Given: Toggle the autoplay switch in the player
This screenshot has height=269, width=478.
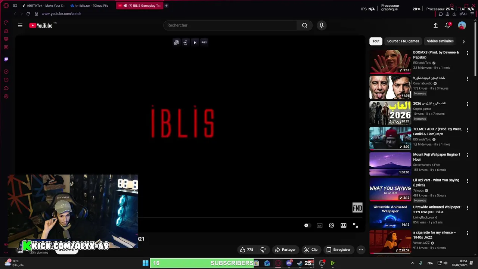Looking at the screenshot, I should [x=307, y=226].
